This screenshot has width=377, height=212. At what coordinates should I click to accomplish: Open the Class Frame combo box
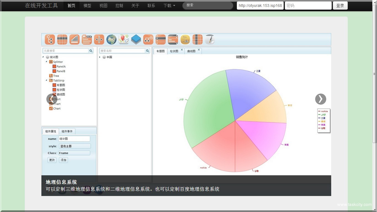point(74,153)
